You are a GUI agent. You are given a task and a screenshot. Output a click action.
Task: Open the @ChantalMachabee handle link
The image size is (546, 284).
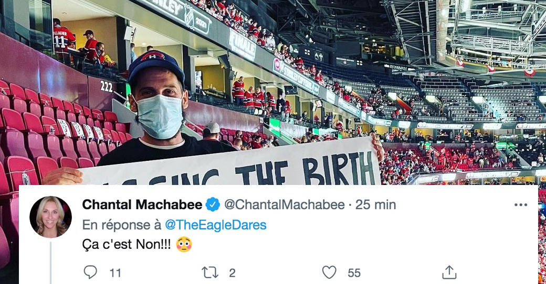tap(284, 204)
